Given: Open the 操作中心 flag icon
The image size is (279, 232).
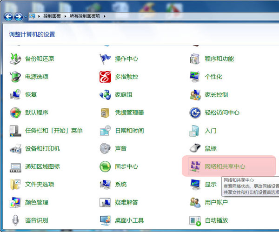Looking at the screenshot, I should (106, 59).
